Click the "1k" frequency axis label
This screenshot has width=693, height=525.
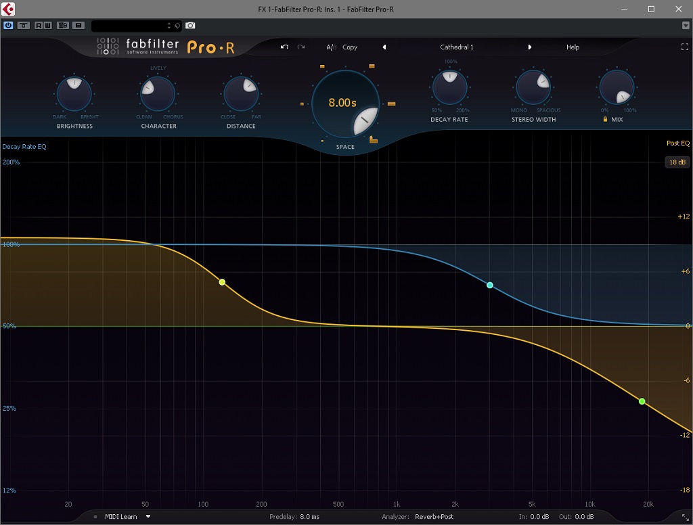point(397,504)
